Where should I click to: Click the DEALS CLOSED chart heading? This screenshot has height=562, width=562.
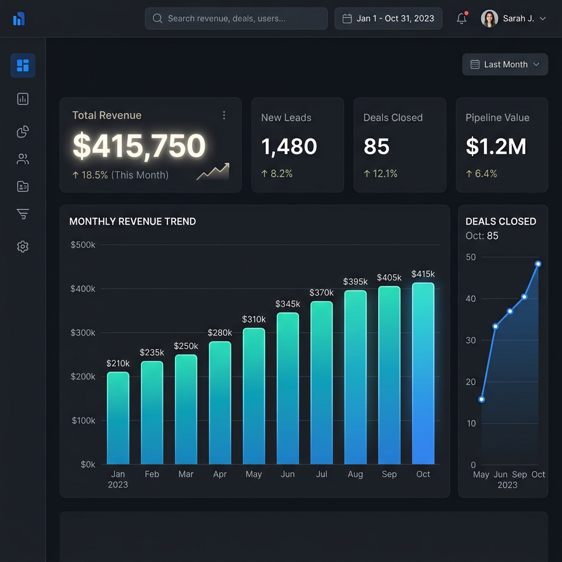point(501,222)
